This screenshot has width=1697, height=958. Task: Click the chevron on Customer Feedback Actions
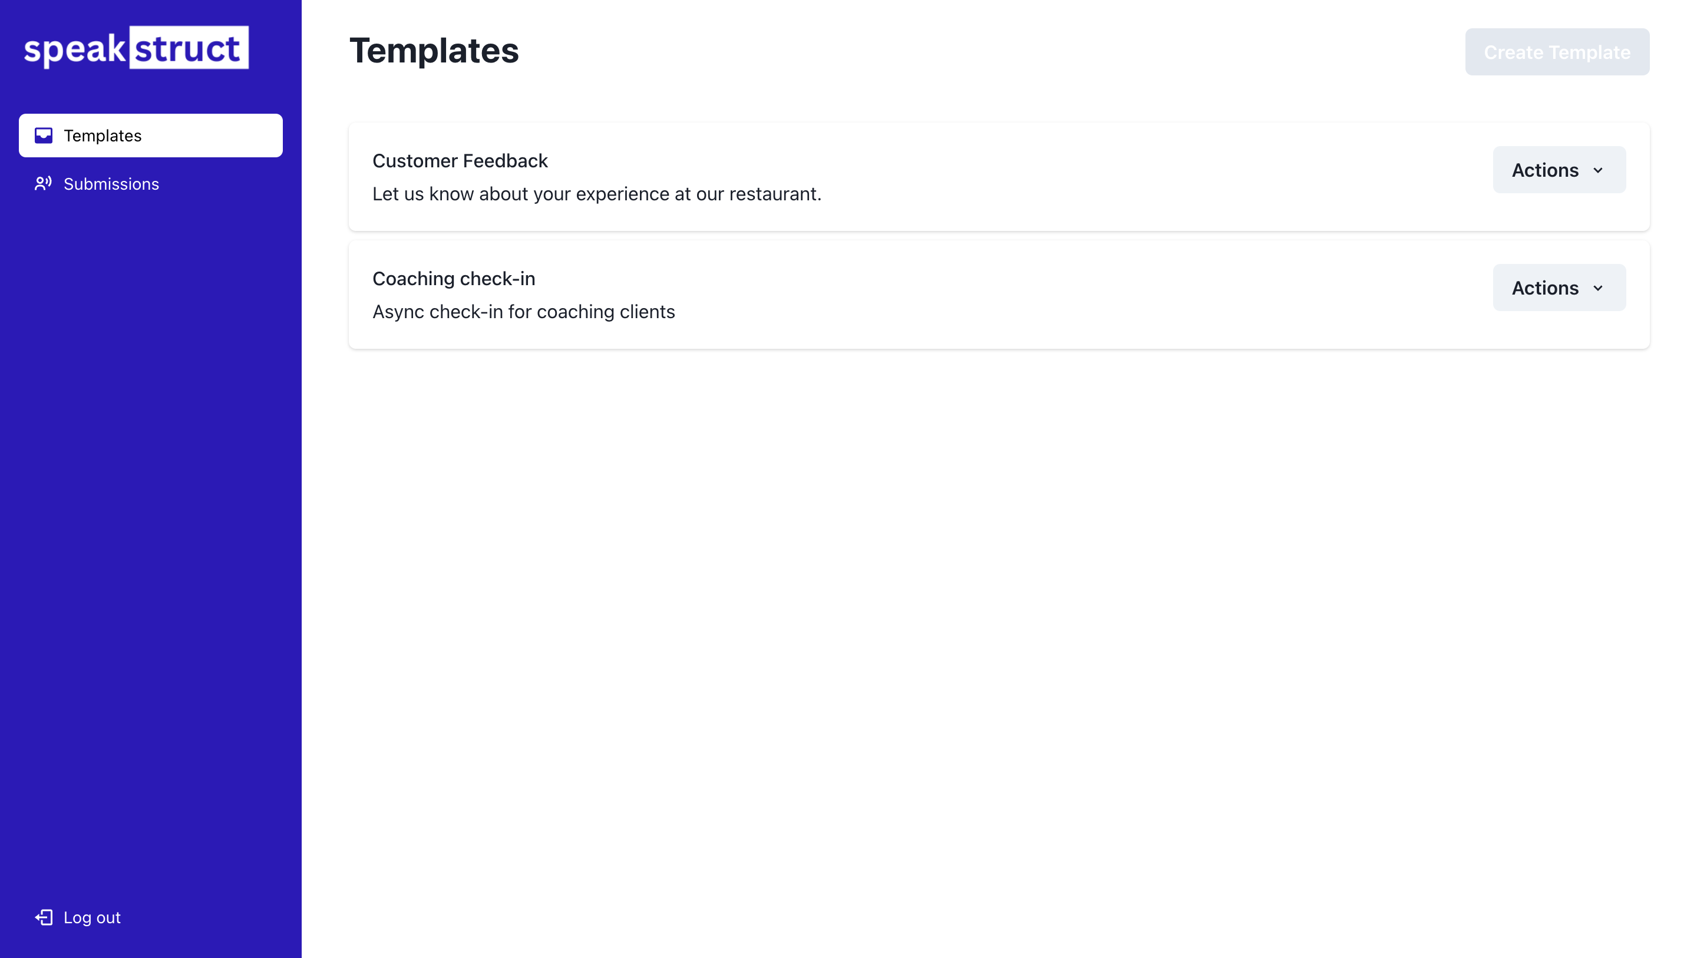[x=1598, y=170]
